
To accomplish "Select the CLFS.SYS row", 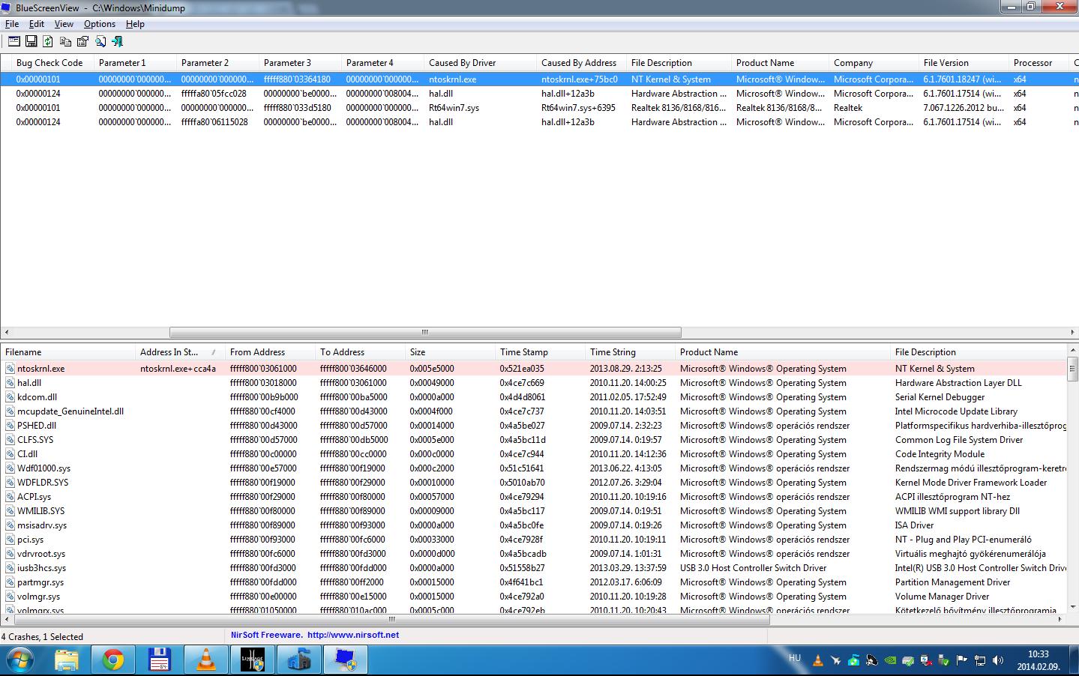I will click(533, 440).
